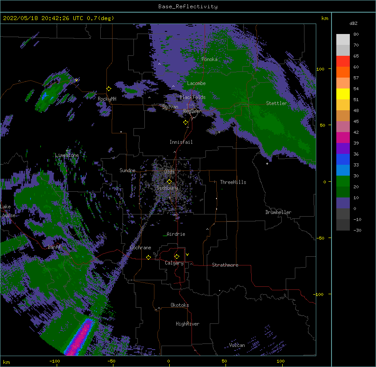This screenshot has width=376, height=367.
Task: Click the Sundre town label
Action: (x=127, y=170)
